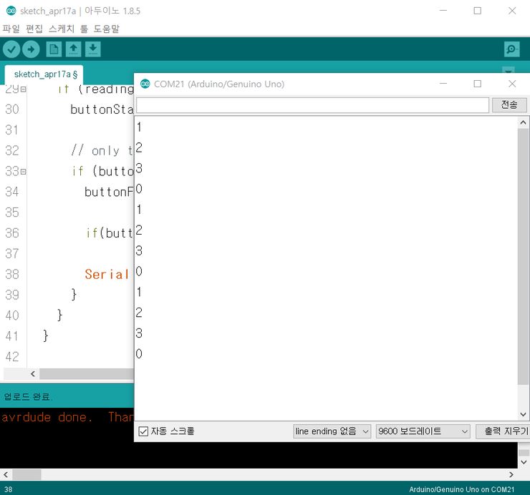
Task: Click console vertical scrollbar down arrow
Action: tap(524, 462)
